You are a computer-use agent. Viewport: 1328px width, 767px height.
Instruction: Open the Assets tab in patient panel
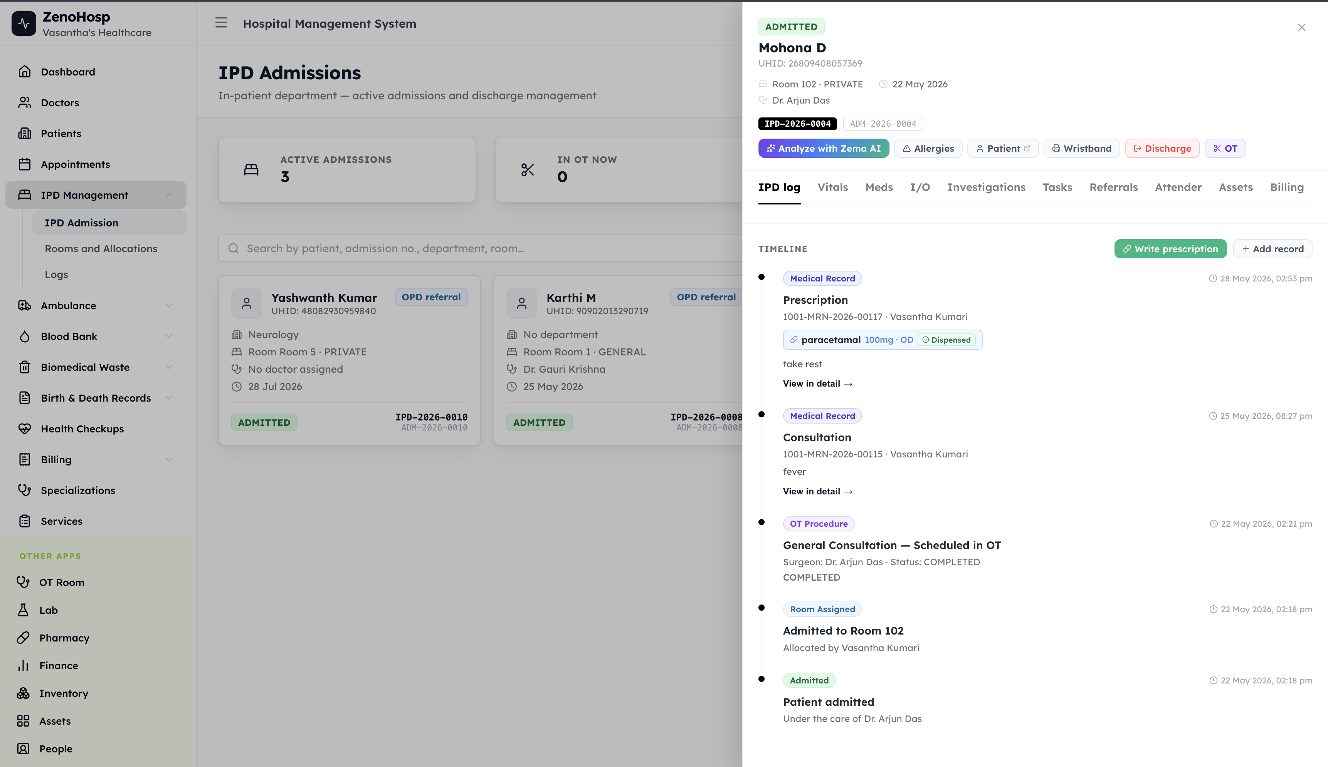tap(1235, 188)
